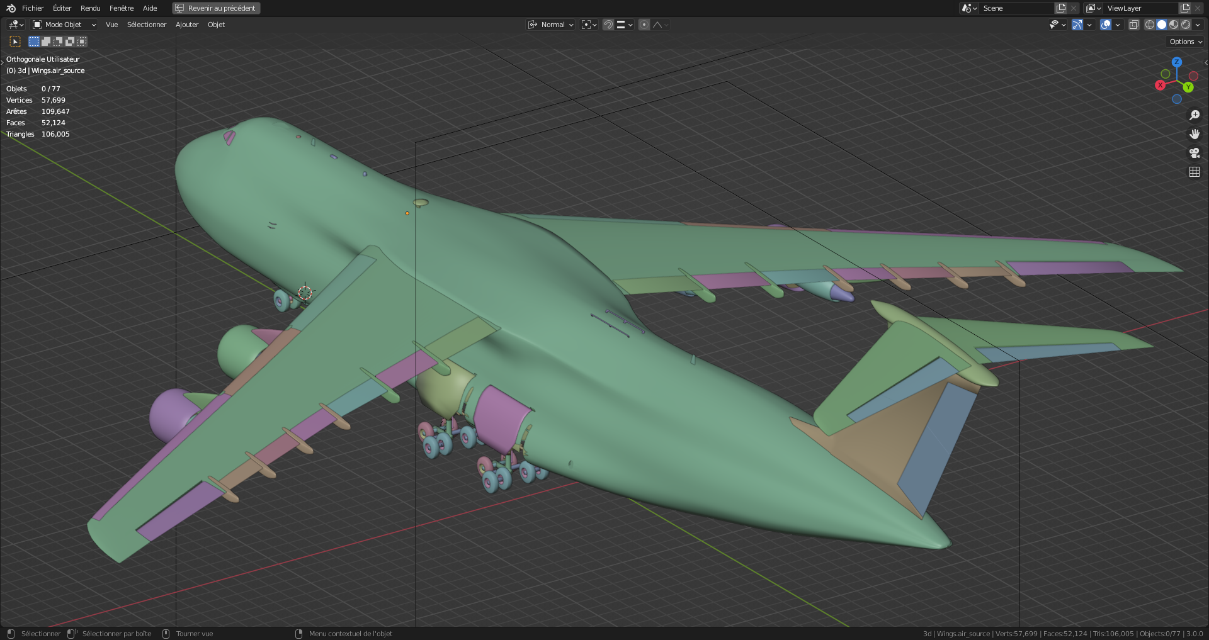The height and width of the screenshot is (640, 1209).
Task: Open the Ajouter viewport menu
Action: (x=187, y=25)
